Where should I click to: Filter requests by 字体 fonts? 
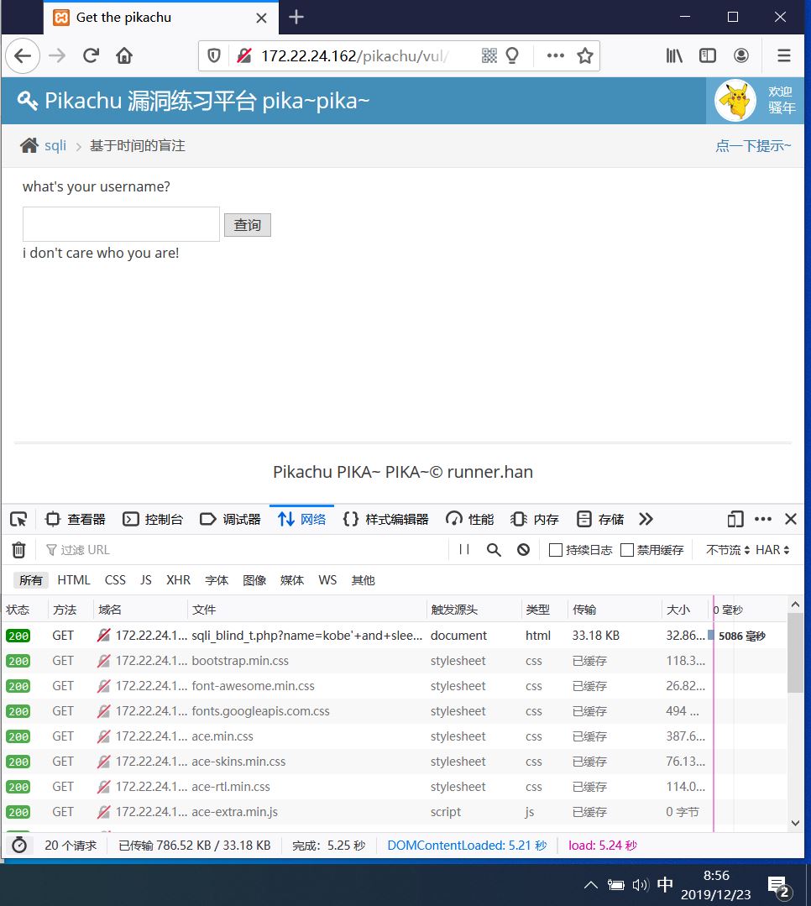[x=217, y=580]
